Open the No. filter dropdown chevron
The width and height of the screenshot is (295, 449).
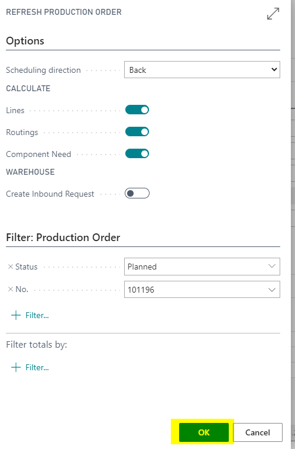(x=272, y=290)
